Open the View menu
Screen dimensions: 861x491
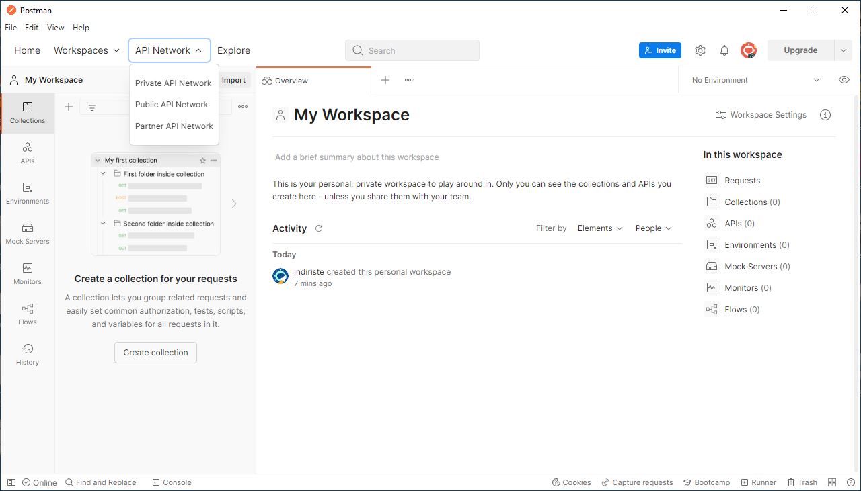[56, 28]
